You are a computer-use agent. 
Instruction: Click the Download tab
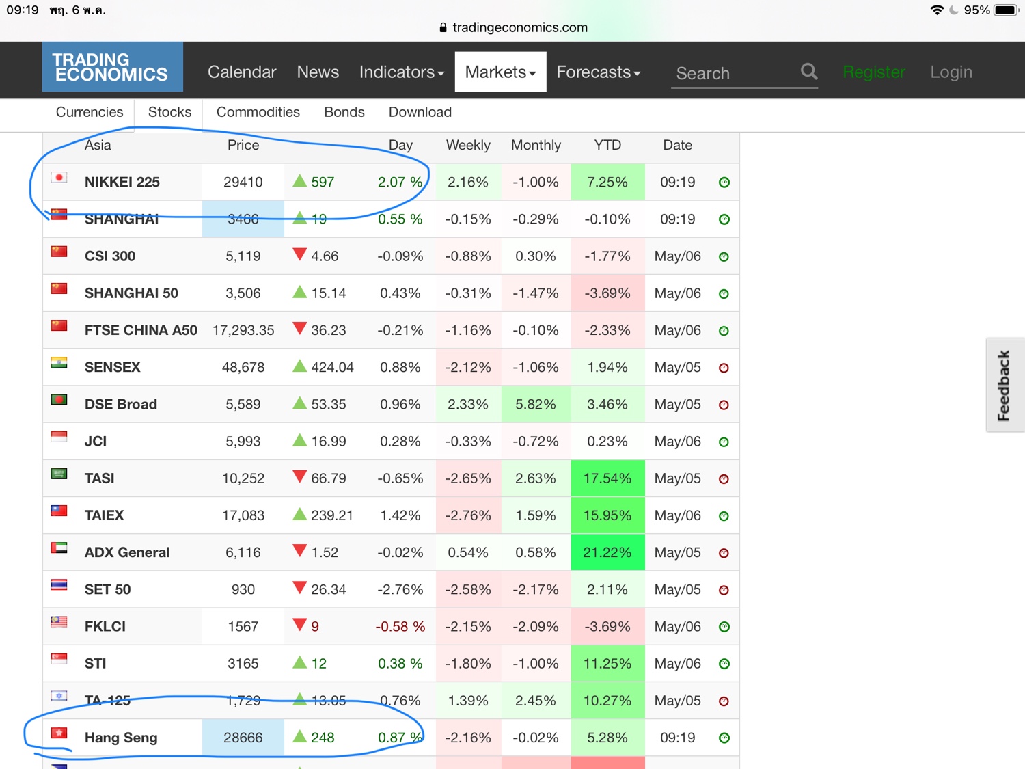(420, 112)
